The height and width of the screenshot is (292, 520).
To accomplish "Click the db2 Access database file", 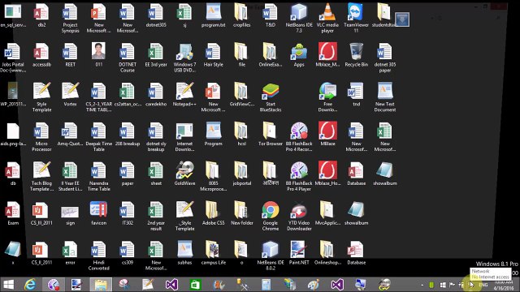I will tap(41, 12).
